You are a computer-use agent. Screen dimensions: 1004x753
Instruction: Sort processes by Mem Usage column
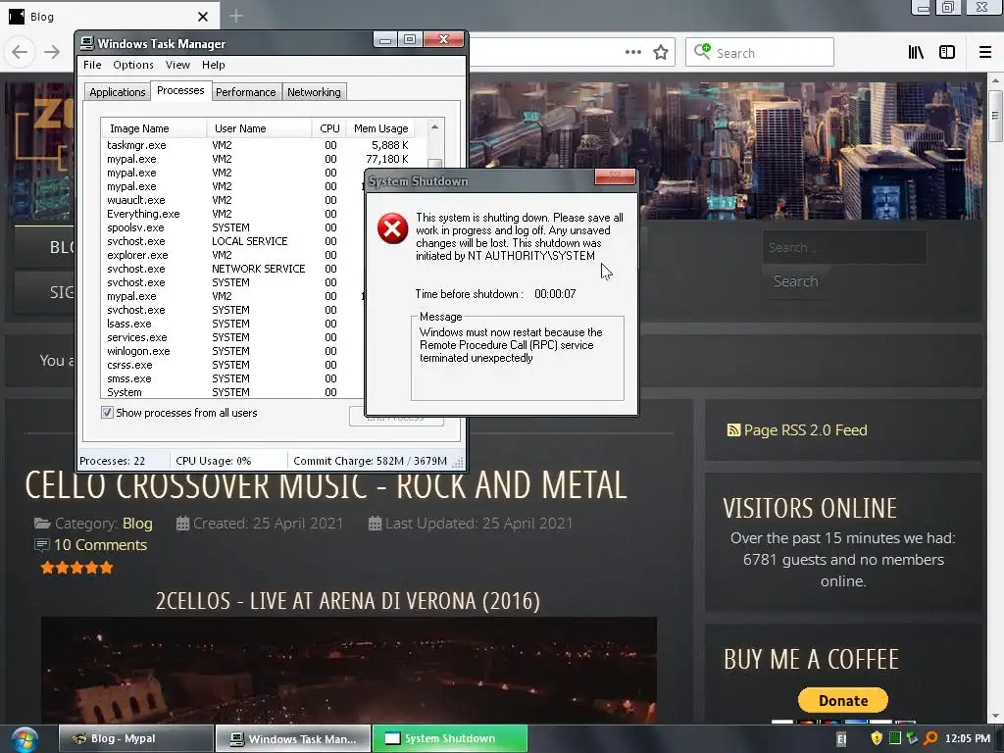pos(380,128)
